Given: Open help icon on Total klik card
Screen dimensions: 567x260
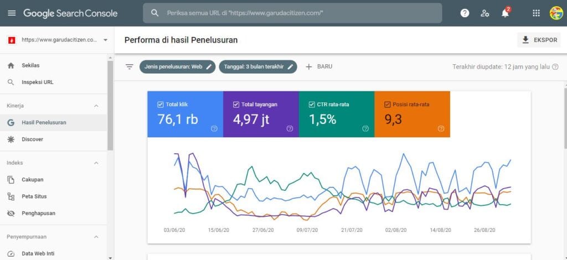Looking at the screenshot, I should click(x=214, y=128).
